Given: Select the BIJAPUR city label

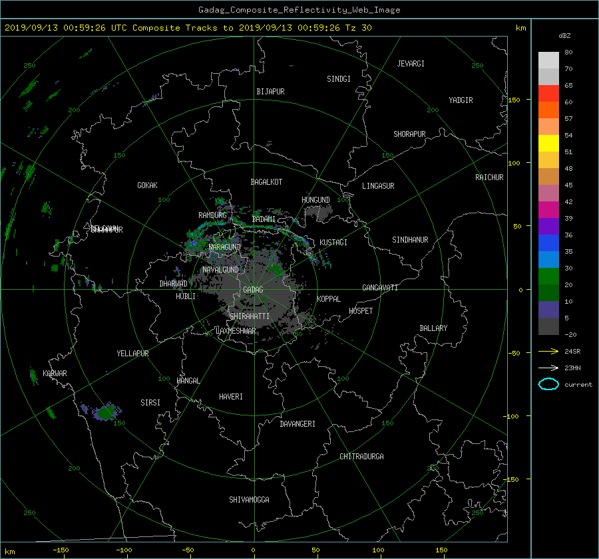Looking at the screenshot, I should coord(270,92).
